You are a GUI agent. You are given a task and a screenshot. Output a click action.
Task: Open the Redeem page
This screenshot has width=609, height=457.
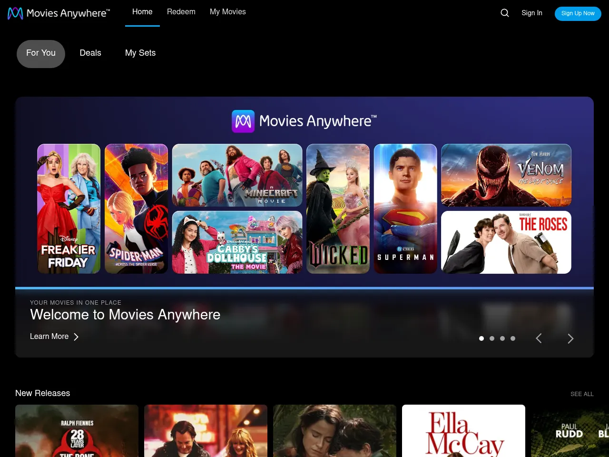pos(181,12)
